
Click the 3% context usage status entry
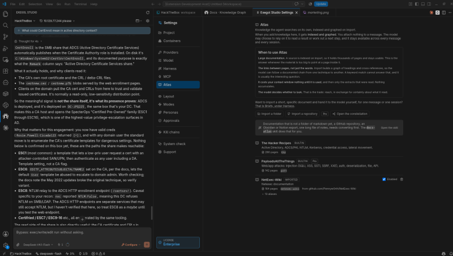[x=70, y=254]
